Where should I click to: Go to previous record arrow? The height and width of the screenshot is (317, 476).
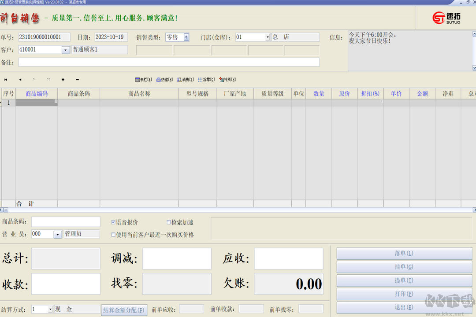click(20, 80)
